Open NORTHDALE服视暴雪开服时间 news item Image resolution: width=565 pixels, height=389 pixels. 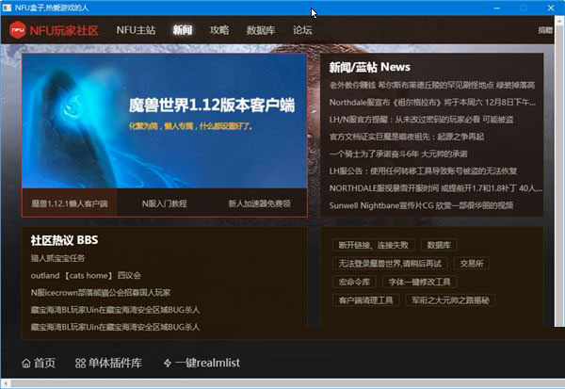pos(435,188)
